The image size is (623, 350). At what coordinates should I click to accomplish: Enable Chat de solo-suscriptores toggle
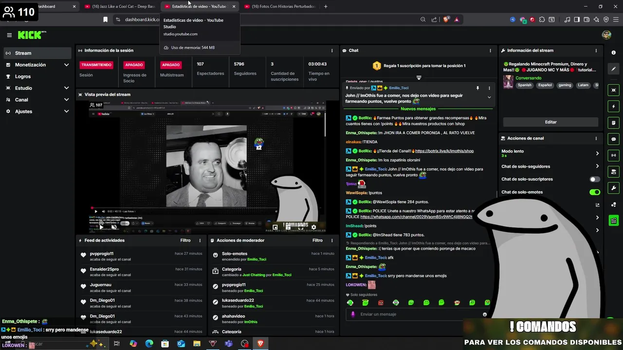pyautogui.click(x=594, y=179)
